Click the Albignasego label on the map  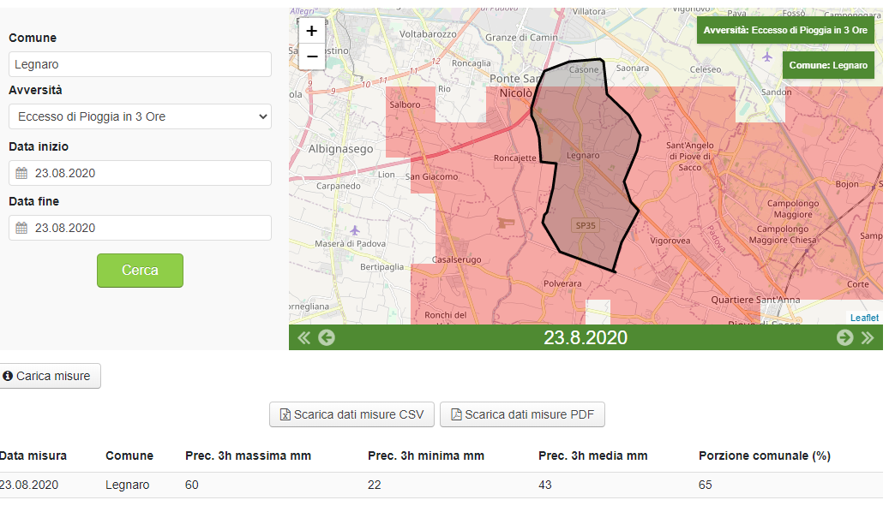click(x=340, y=149)
